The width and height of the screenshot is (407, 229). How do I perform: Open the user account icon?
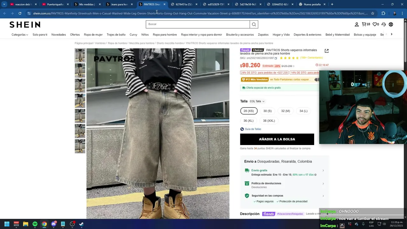pos(357,24)
